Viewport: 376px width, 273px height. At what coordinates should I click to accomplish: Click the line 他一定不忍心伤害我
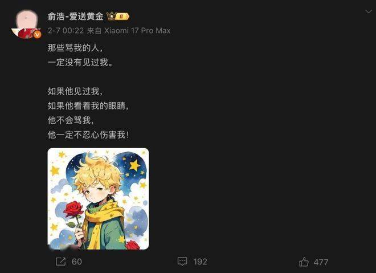coord(88,135)
